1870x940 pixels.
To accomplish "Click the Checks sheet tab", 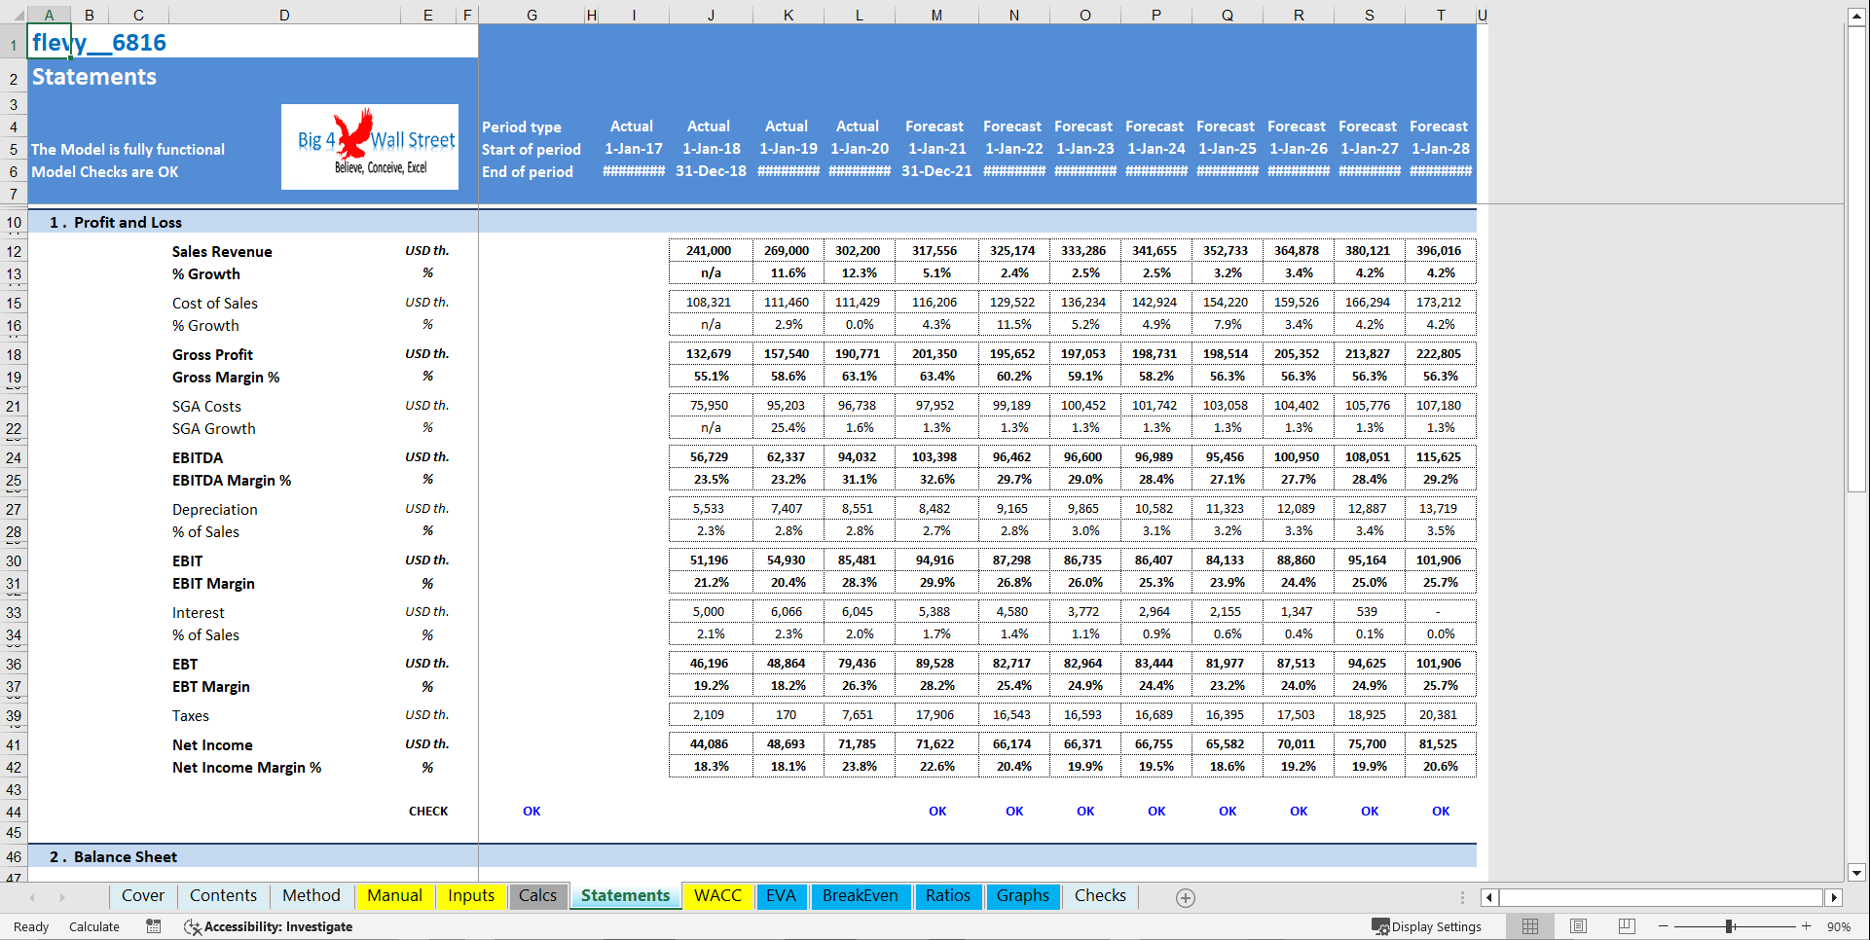I will (x=1099, y=896).
